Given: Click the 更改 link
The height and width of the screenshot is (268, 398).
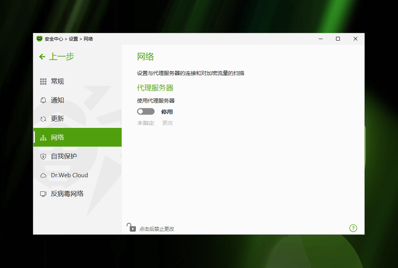Looking at the screenshot, I should point(168,123).
